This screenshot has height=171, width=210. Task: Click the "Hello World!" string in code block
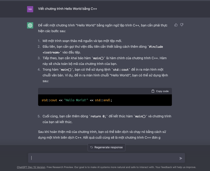click(x=76, y=100)
